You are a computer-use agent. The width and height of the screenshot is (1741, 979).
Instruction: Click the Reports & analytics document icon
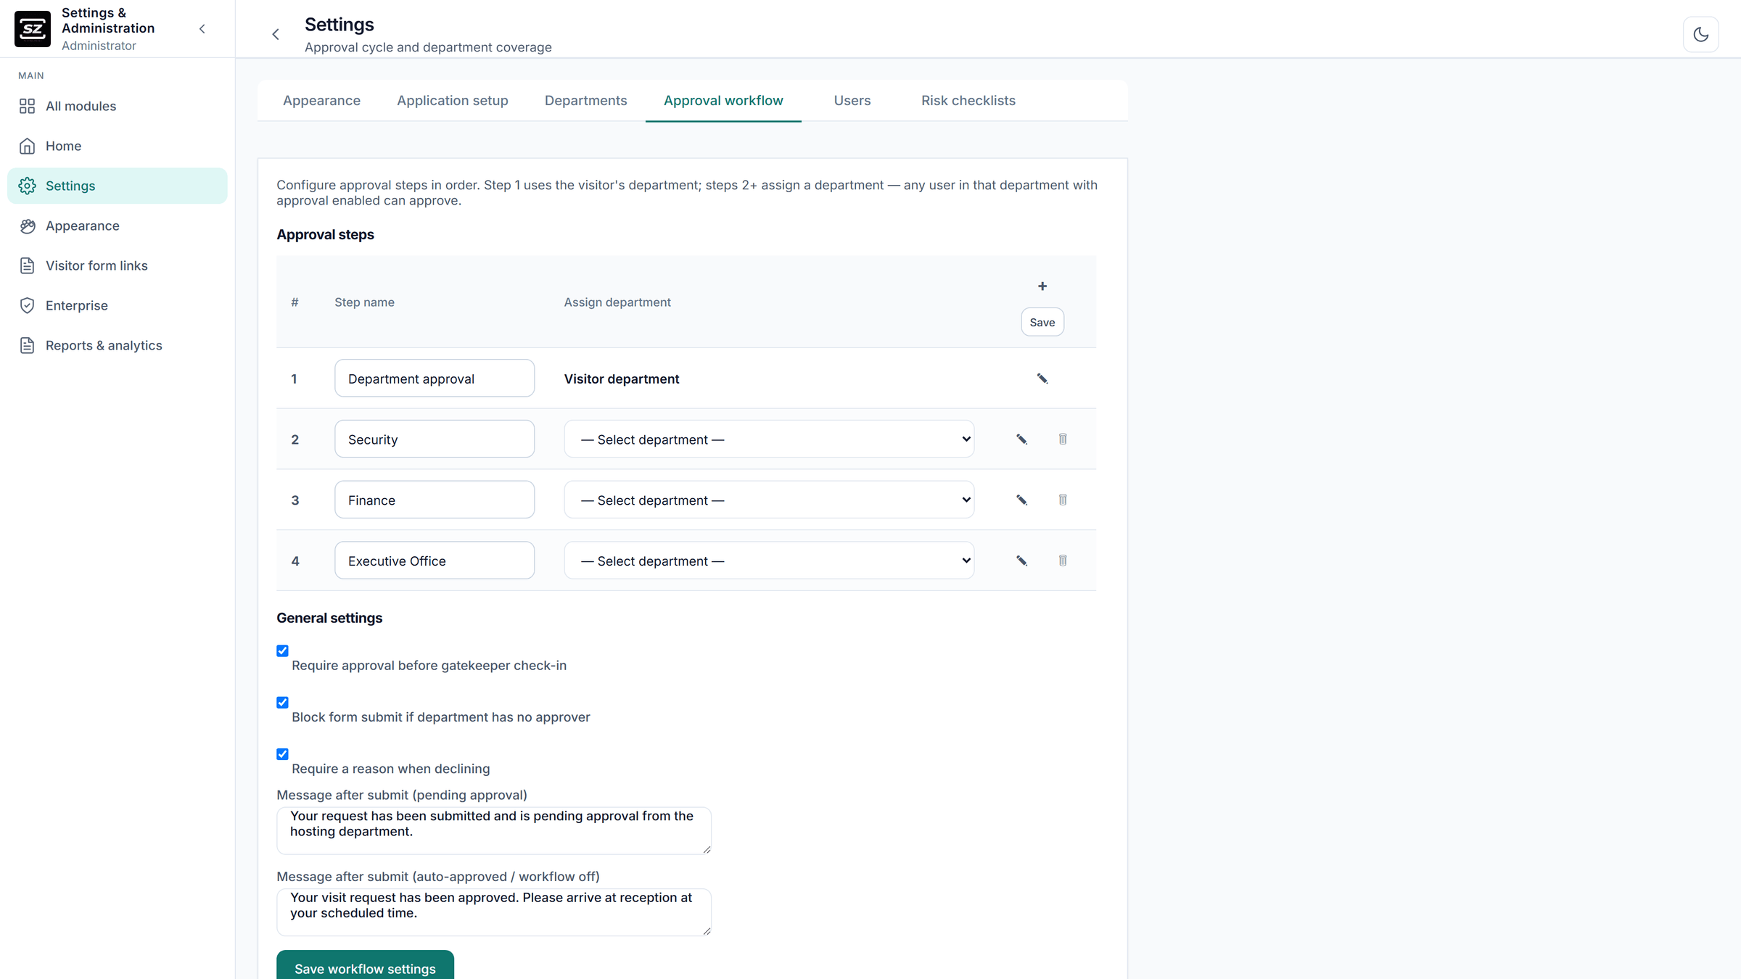[28, 345]
